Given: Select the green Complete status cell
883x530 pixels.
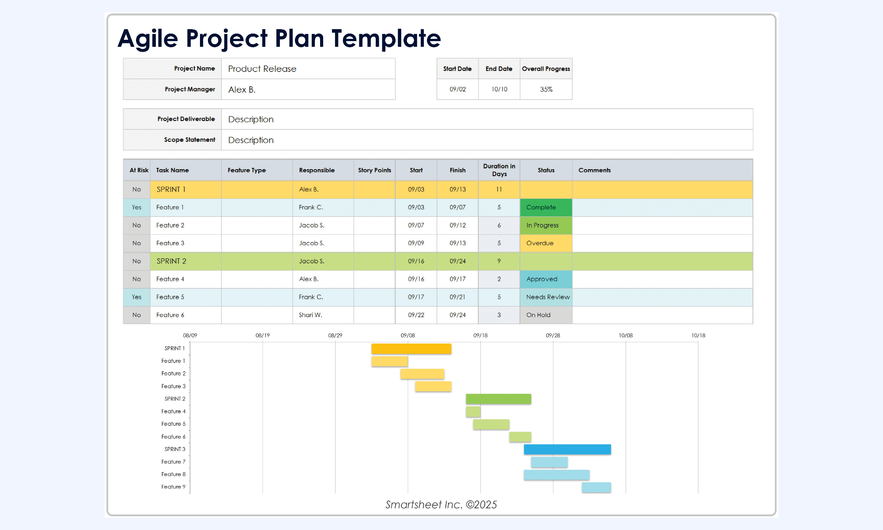Looking at the screenshot, I should tap(546, 208).
